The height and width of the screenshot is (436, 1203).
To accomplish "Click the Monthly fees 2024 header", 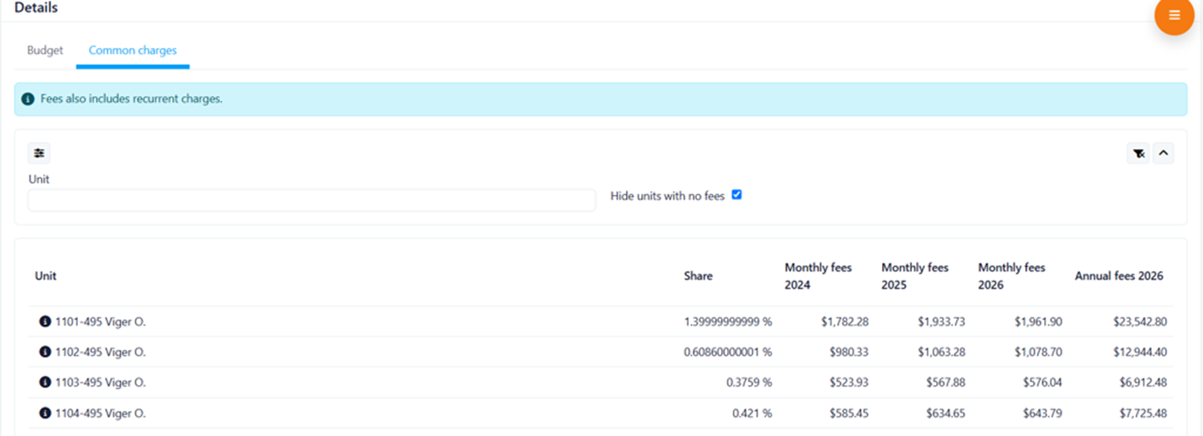I will click(x=818, y=276).
